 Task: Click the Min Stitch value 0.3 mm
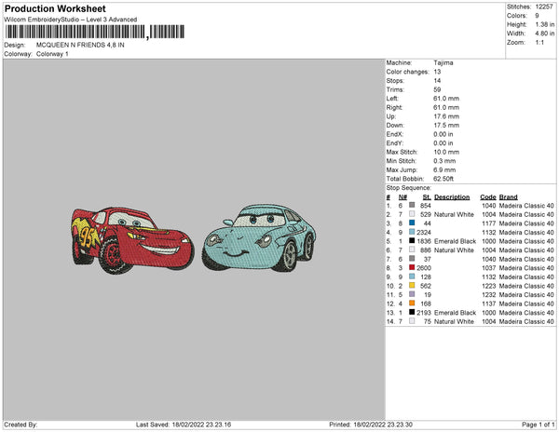[x=444, y=161]
